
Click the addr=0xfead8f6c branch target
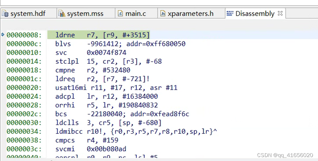pyautogui.click(x=159, y=114)
